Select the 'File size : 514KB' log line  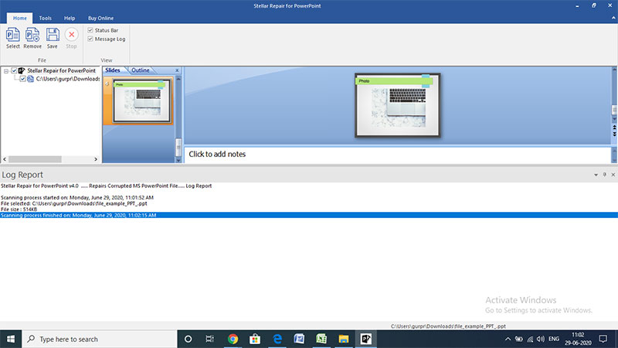pyautogui.click(x=19, y=209)
